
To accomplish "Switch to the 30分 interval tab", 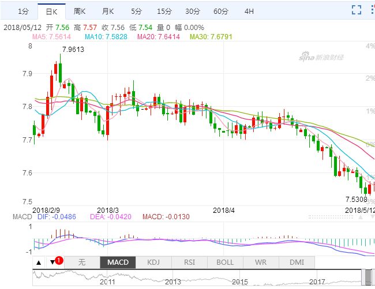I will click(x=193, y=12).
